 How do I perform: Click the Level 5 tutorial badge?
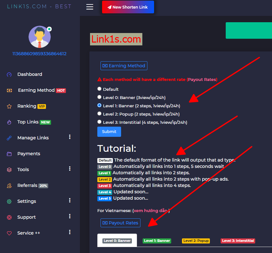tap(105, 198)
